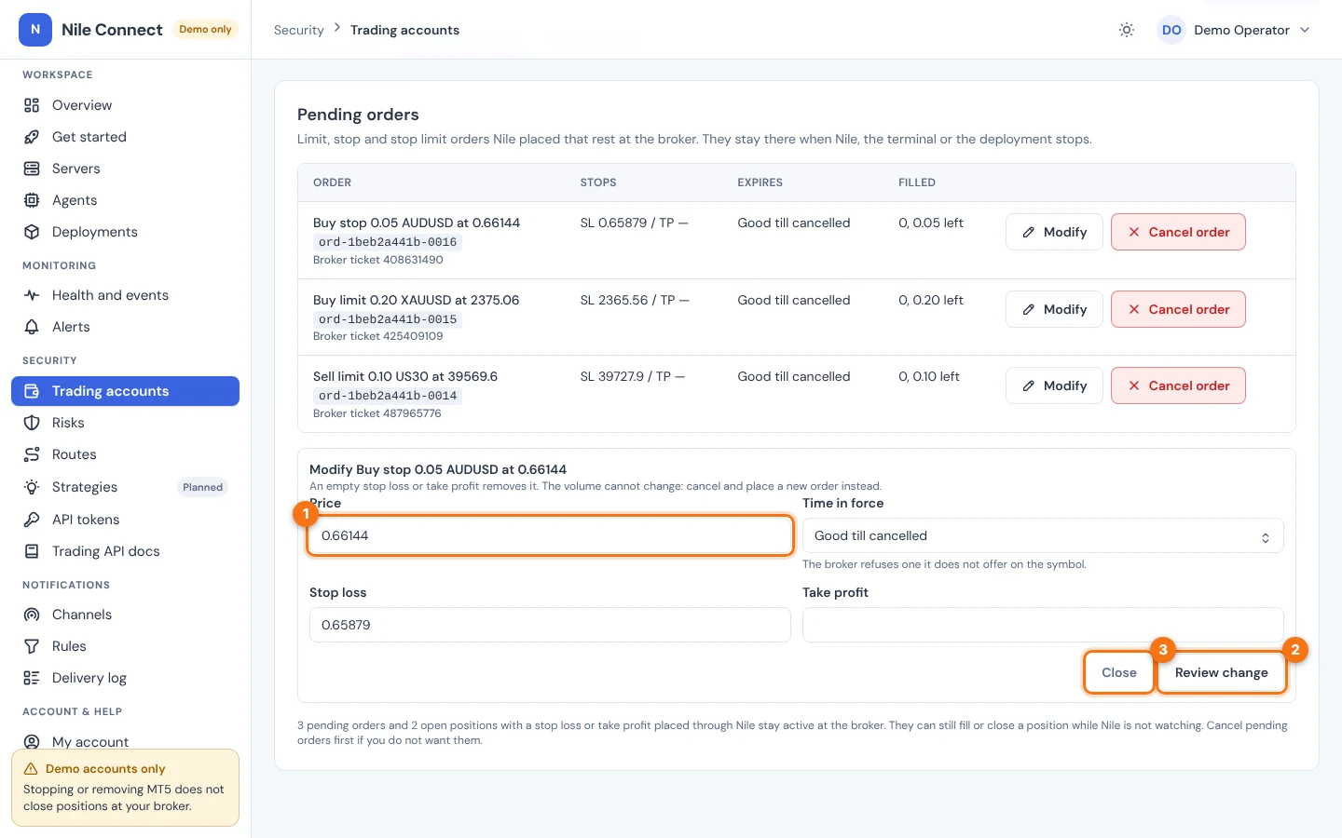This screenshot has width=1342, height=838.
Task: Click the Delivery log list icon
Action: [32, 678]
